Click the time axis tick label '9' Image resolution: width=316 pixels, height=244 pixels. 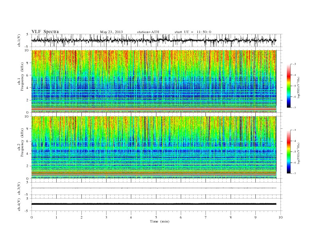255,217
